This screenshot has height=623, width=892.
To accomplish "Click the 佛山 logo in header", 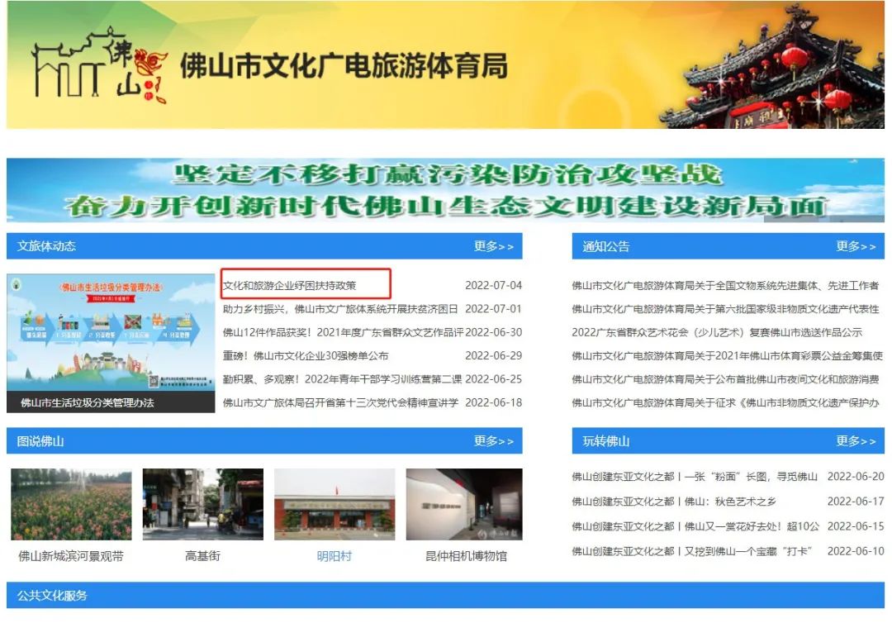I will click(x=99, y=66).
